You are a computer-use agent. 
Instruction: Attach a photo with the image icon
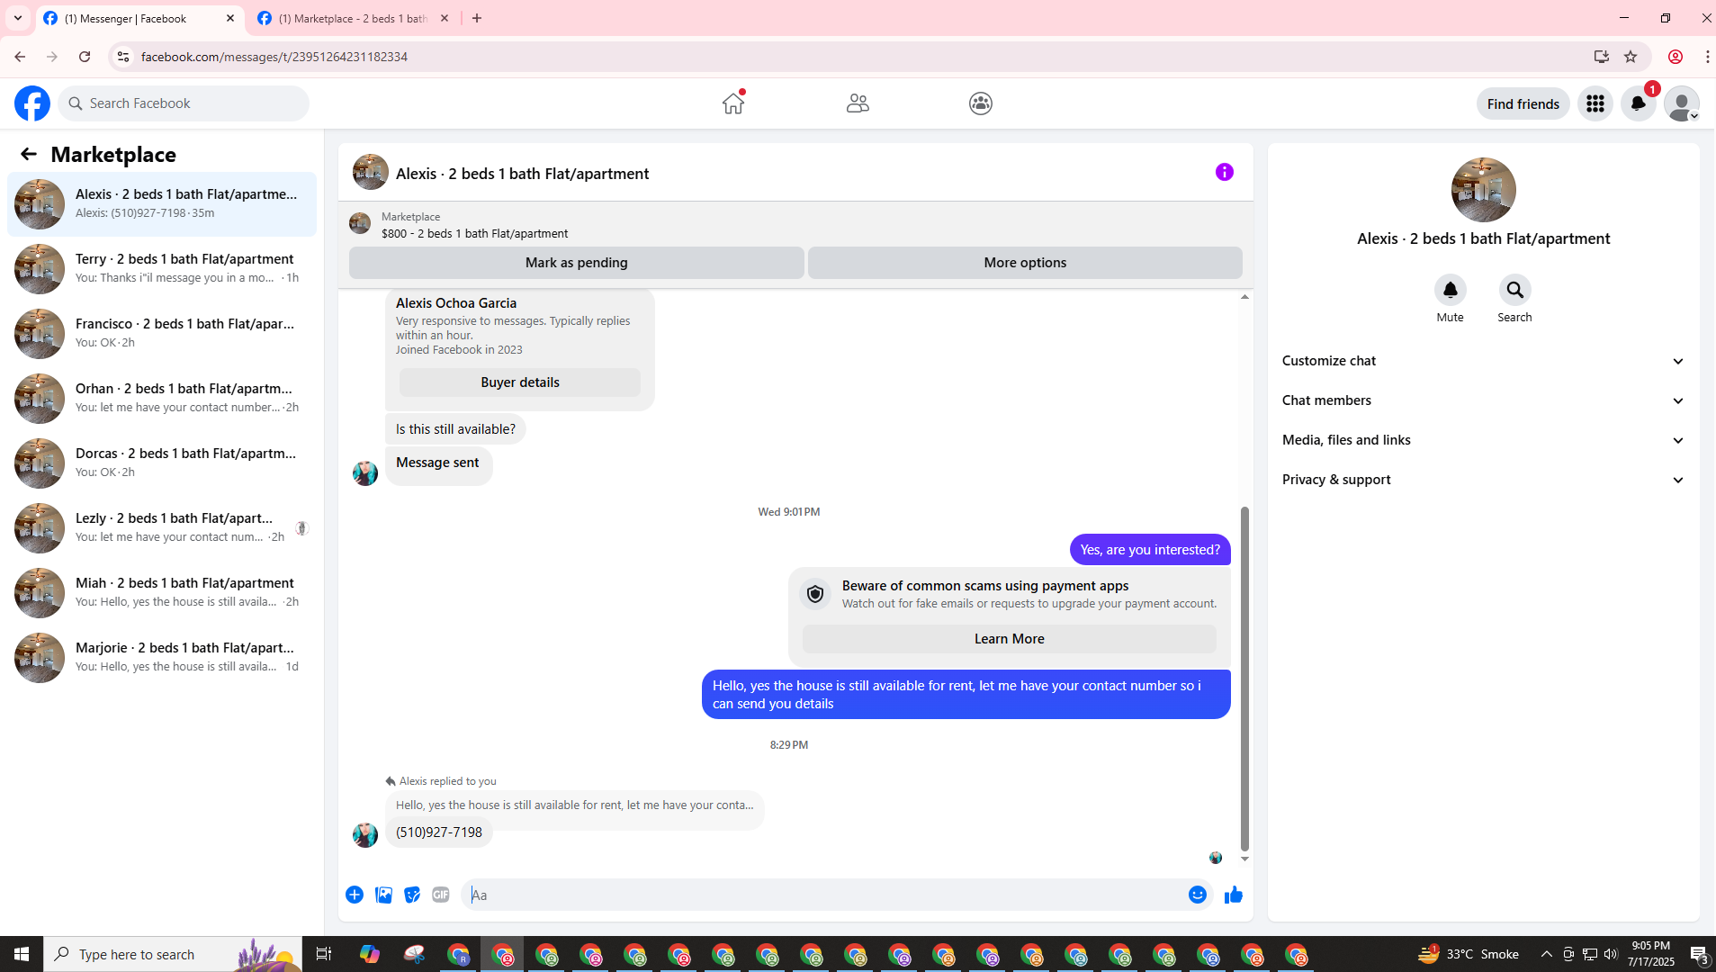[x=383, y=895]
